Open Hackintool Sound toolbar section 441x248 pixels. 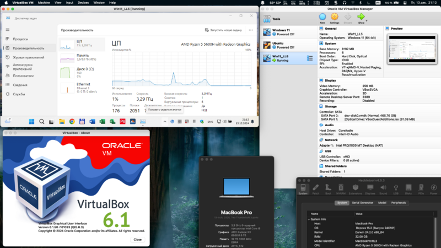pos(383,189)
